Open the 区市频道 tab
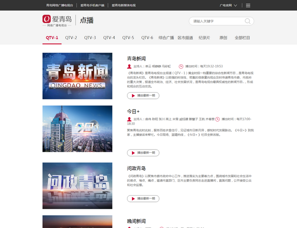 click(185, 38)
